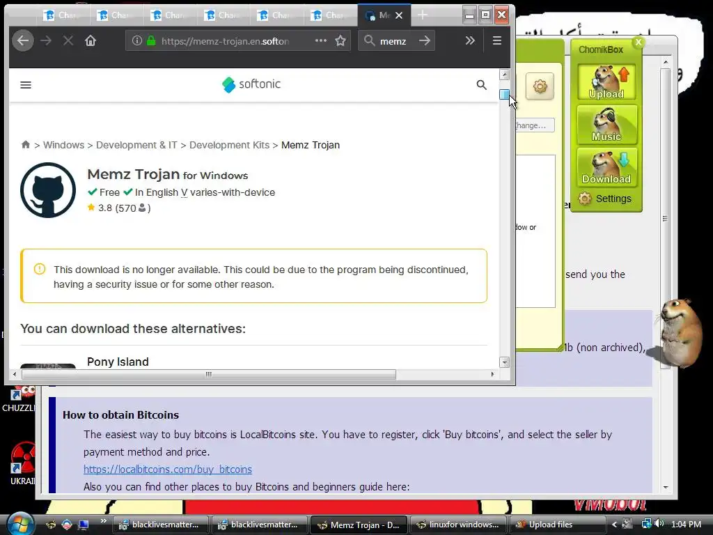Click the magnifier in Firefox search box
This screenshot has height=535, width=713.
click(369, 41)
